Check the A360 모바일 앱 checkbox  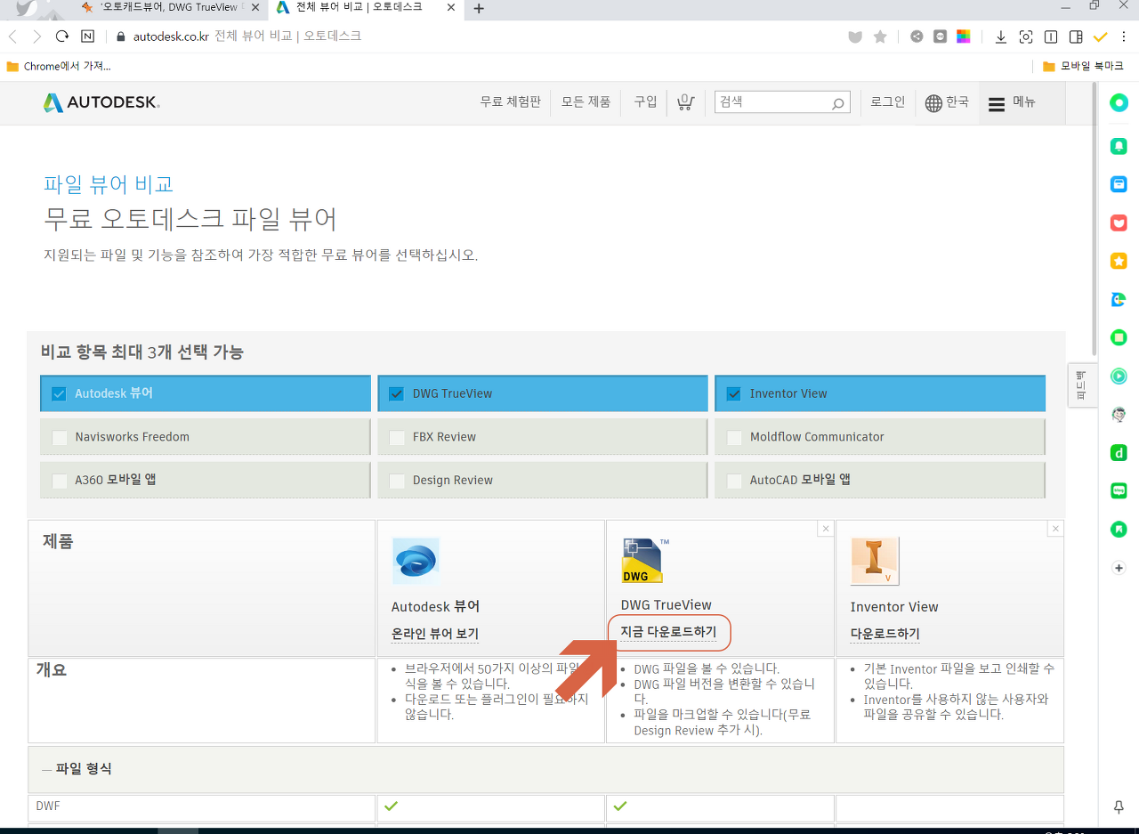pyautogui.click(x=59, y=481)
